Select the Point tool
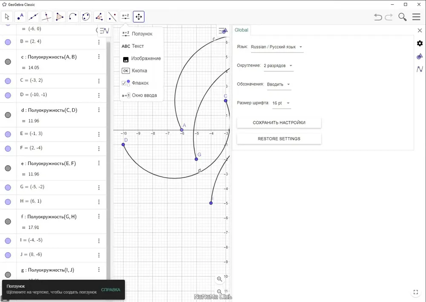Screen dimensions: 426x302 tap(20, 17)
